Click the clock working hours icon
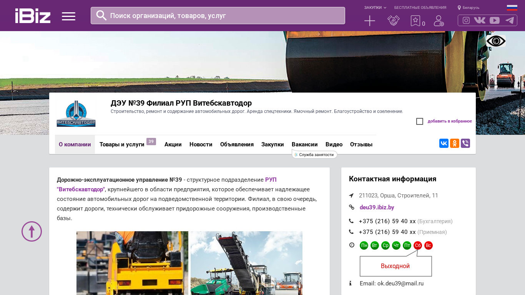525x295 pixels. coord(352,245)
